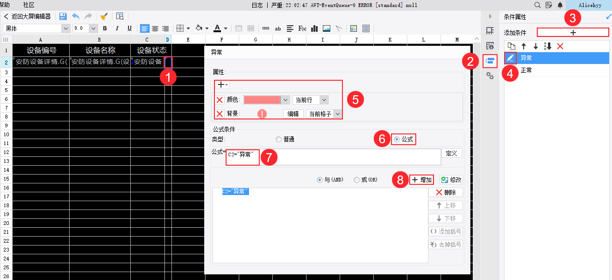
Task: Remove 背景 attribute red X
Action: (x=220, y=114)
